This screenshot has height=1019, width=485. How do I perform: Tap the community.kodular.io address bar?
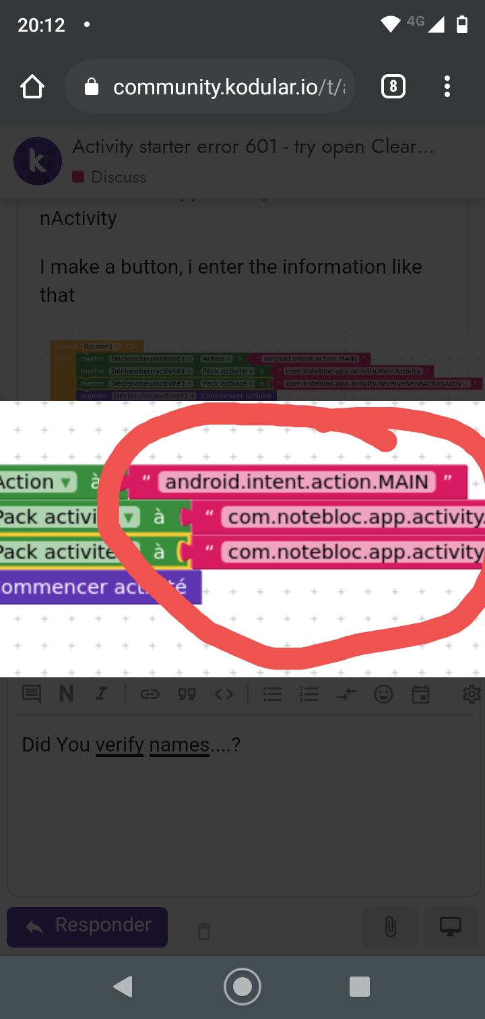[211, 88]
